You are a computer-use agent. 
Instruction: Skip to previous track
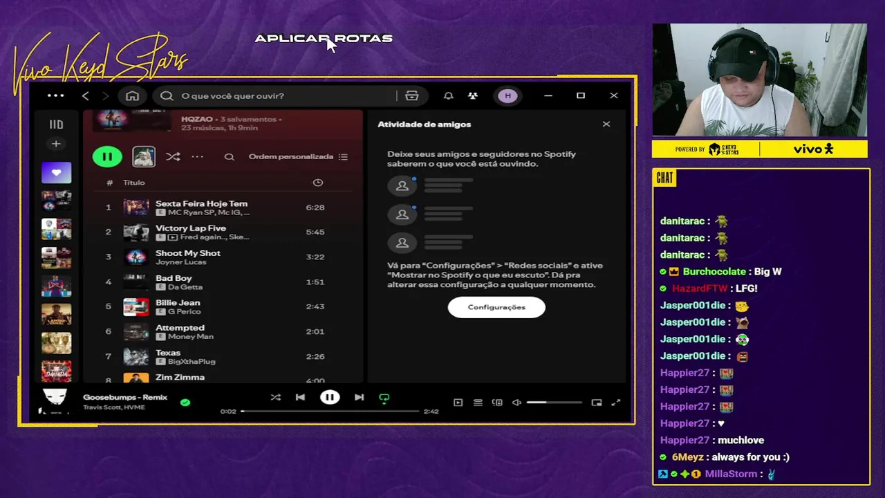[300, 398]
